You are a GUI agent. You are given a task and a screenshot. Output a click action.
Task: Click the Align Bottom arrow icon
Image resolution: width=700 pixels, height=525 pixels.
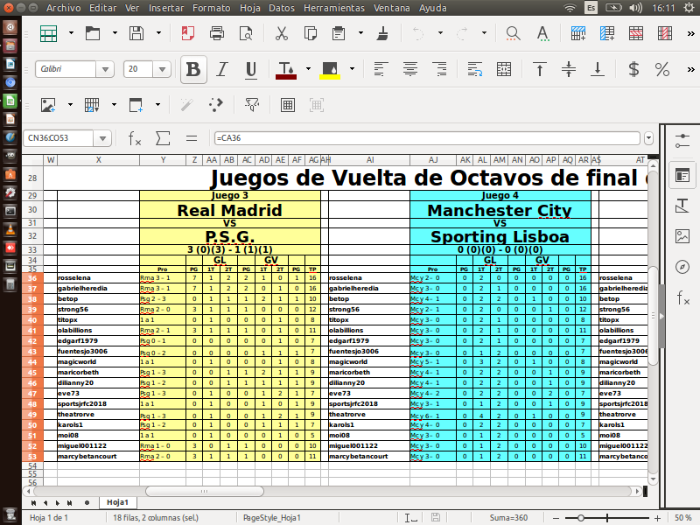click(598, 69)
